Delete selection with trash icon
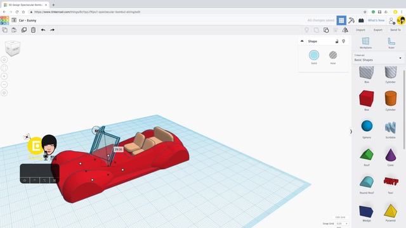This screenshot has width=406, height=228. [33, 30]
